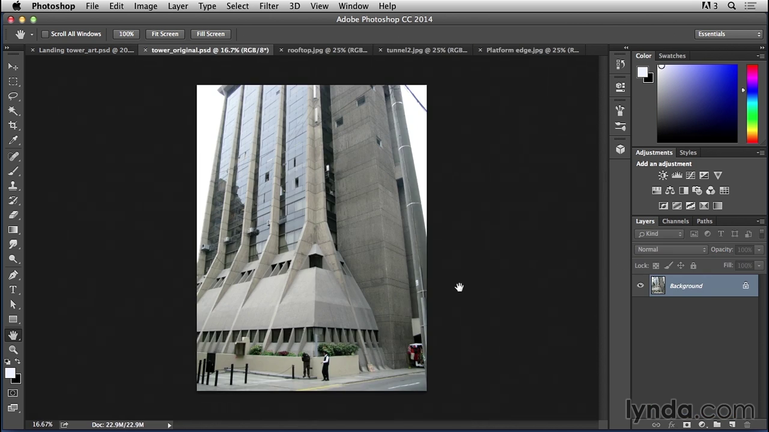The height and width of the screenshot is (432, 769).
Task: Enable Scroll All Windows checkbox
Action: click(45, 34)
